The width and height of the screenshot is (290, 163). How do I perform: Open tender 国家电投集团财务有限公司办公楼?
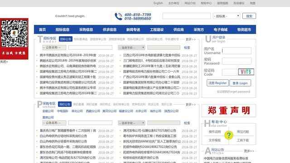(151, 82)
